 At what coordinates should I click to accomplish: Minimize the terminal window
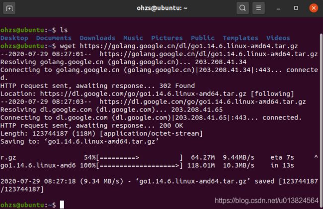coord(278,8)
